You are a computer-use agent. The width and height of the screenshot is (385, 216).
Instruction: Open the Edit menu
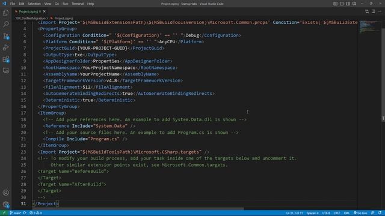point(22,4)
